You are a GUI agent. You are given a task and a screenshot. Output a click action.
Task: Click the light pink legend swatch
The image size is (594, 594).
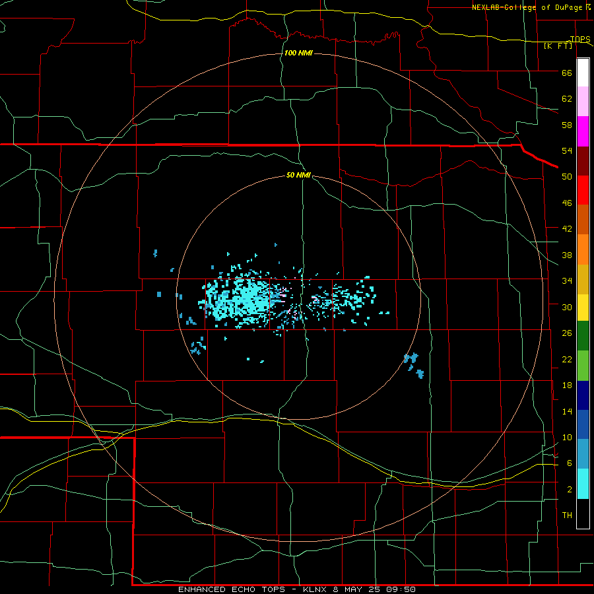583,102
